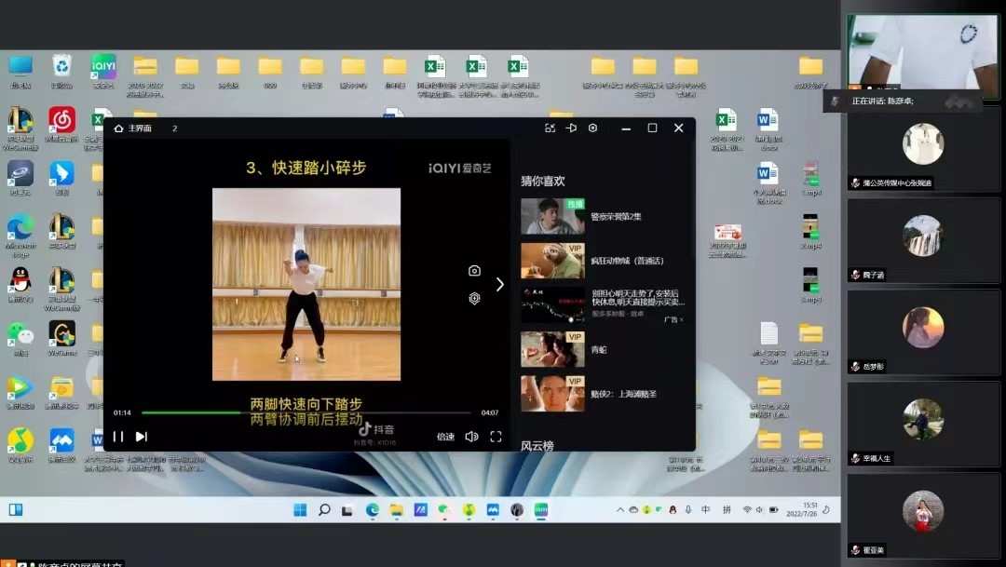Image resolution: width=1006 pixels, height=567 pixels.
Task: Select the NetEase Cloud Music desktop icon
Action: (61, 125)
